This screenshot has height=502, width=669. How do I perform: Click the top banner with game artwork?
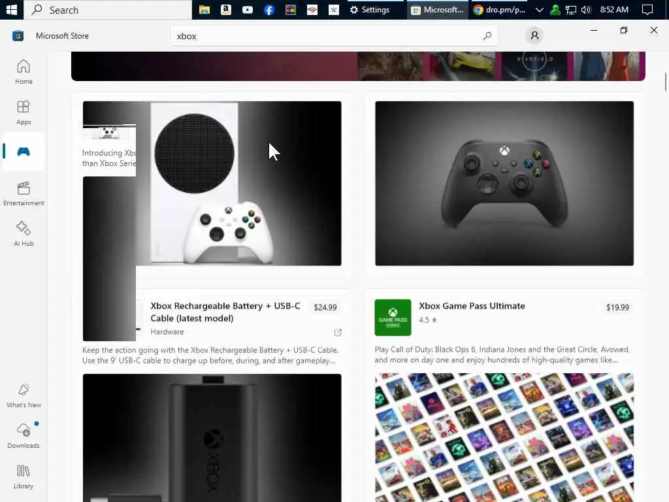point(358,66)
